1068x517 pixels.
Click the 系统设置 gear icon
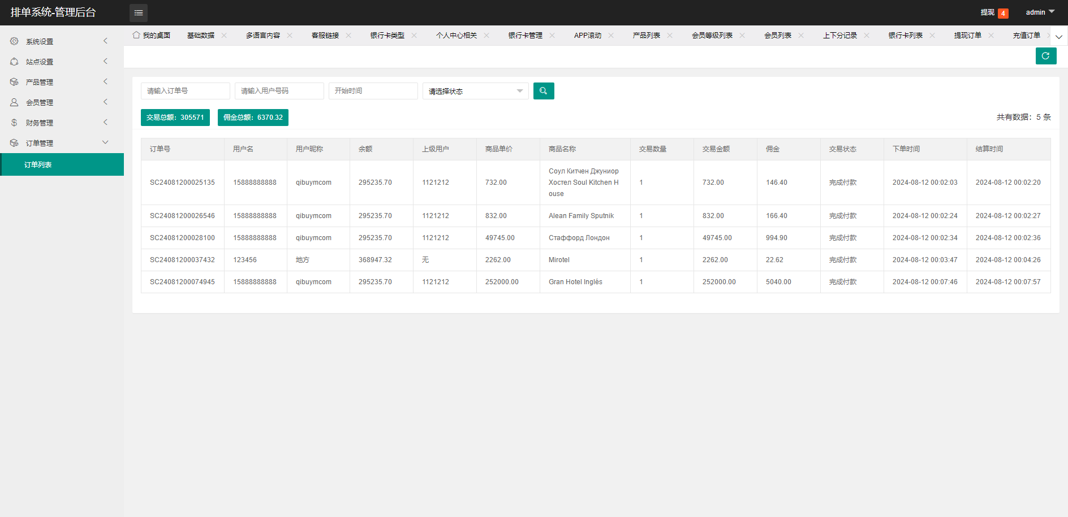pyautogui.click(x=14, y=41)
